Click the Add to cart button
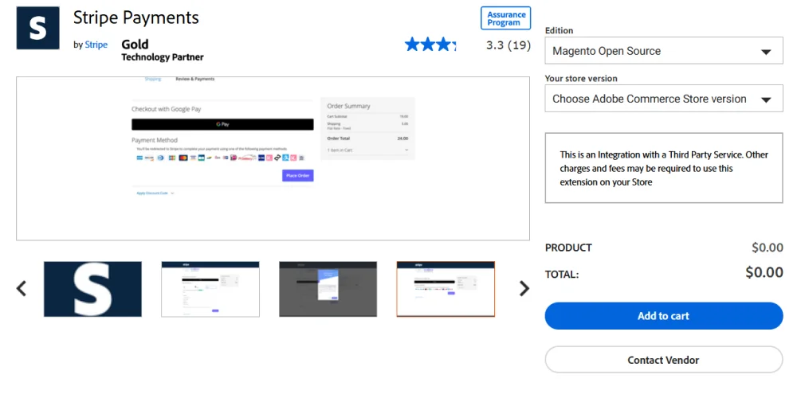The width and height of the screenshot is (797, 398). point(663,316)
